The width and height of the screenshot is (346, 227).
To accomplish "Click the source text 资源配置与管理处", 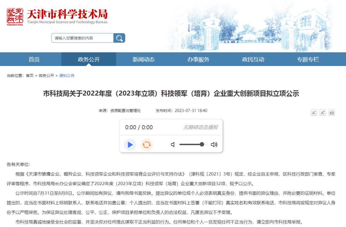I will (x=125, y=111).
